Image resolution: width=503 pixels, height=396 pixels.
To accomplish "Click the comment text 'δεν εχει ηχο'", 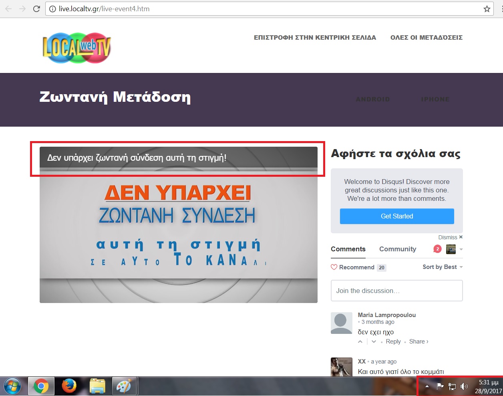I will click(376, 332).
